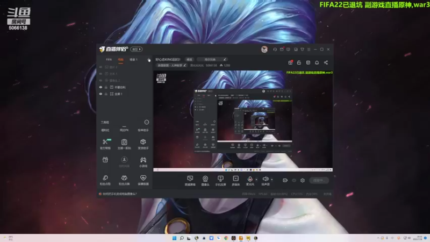Select the 不要动我 source row
The image size is (430, 242).
click(125, 87)
